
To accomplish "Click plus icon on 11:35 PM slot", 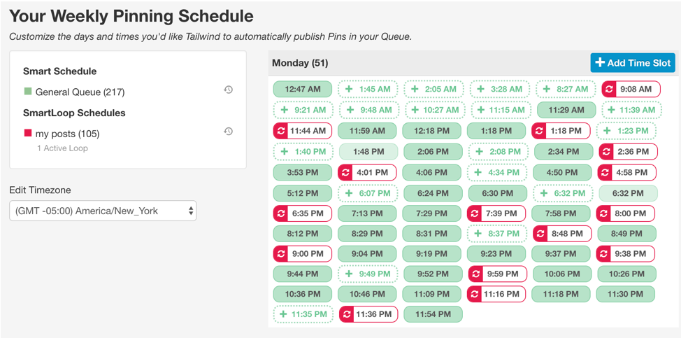I will [x=284, y=314].
